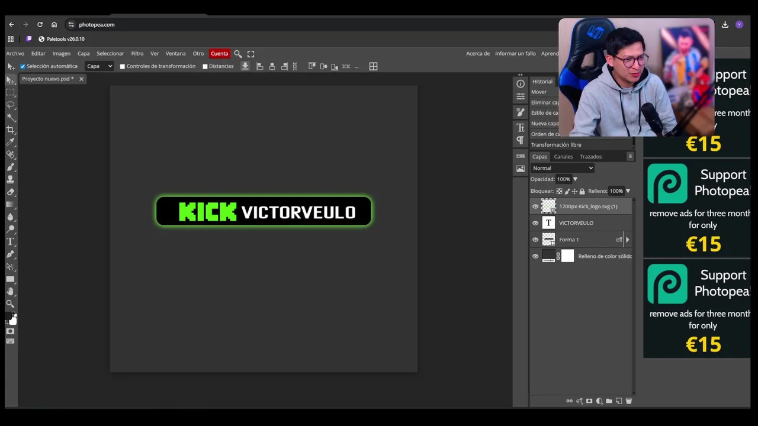Open the Paragraph panel icon
Image resolution: width=758 pixels, height=426 pixels.
521,140
